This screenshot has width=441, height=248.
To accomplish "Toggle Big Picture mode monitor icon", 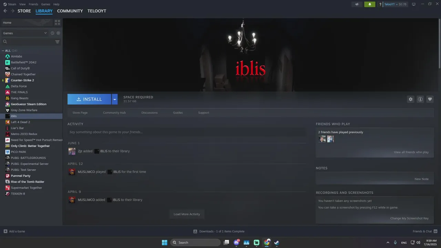I will click(x=414, y=4).
